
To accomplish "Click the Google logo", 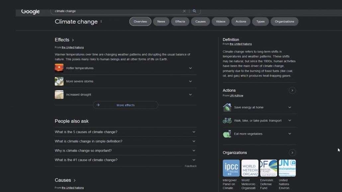I will tap(30, 12).
